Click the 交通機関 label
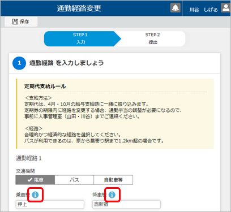The height and width of the screenshot is (212, 231). click(x=25, y=171)
